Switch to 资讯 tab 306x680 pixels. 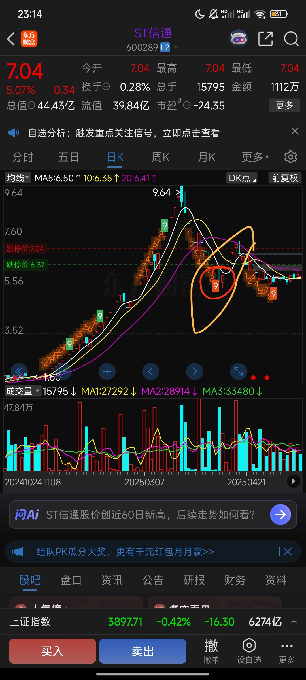pos(112,580)
